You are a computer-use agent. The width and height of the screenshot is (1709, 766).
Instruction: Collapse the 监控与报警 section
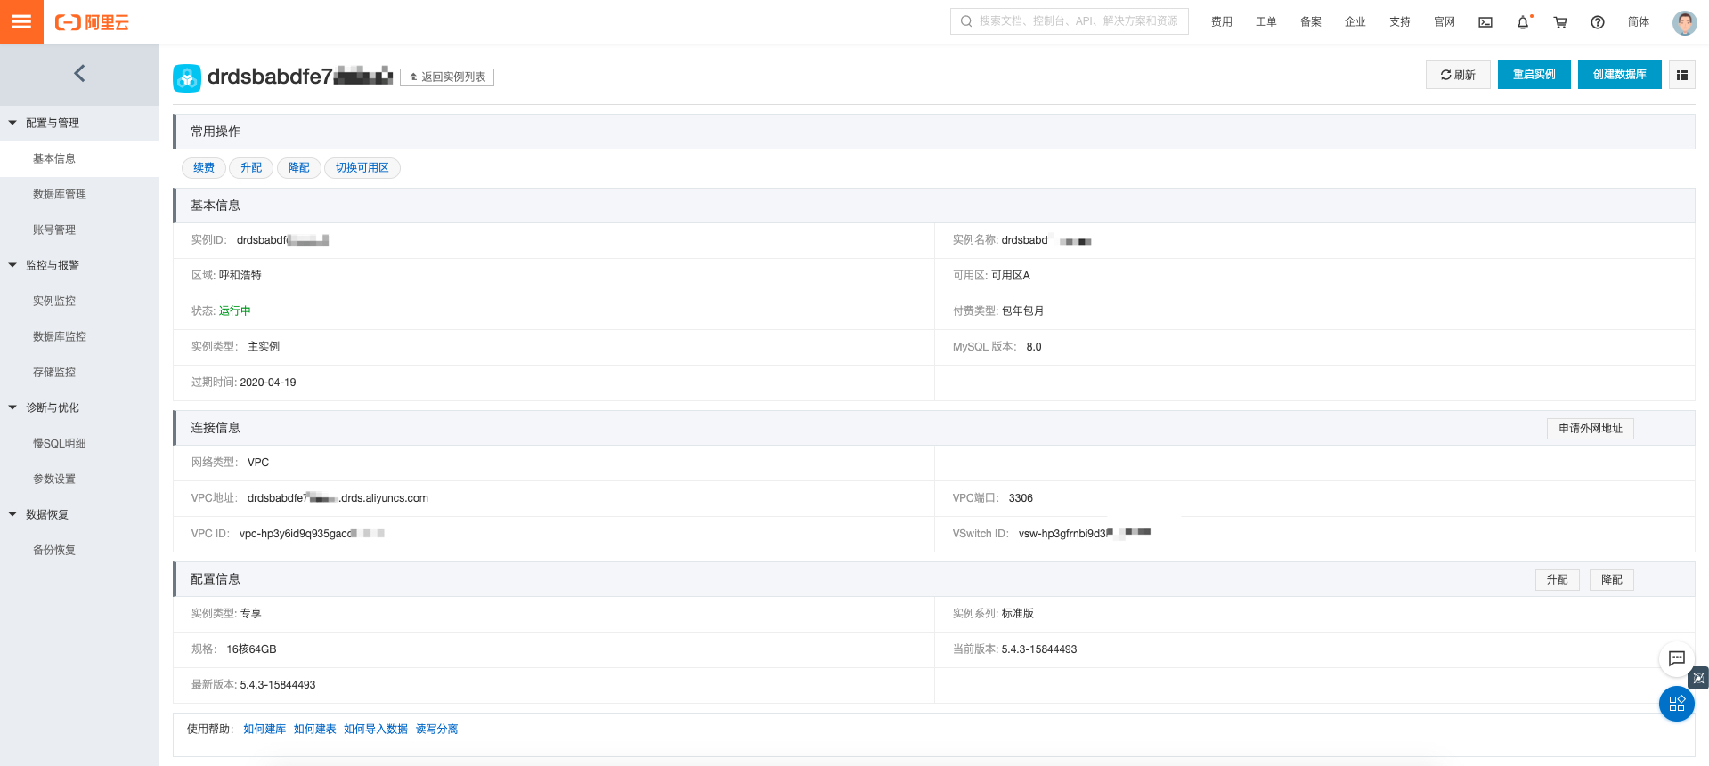pos(13,265)
